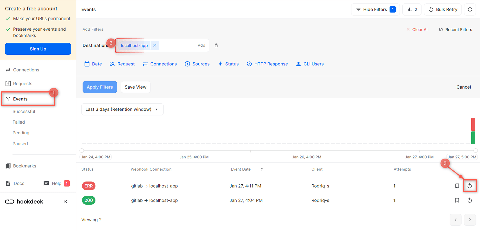Bookmark the successful 200 event
480x231 pixels.
(x=457, y=200)
